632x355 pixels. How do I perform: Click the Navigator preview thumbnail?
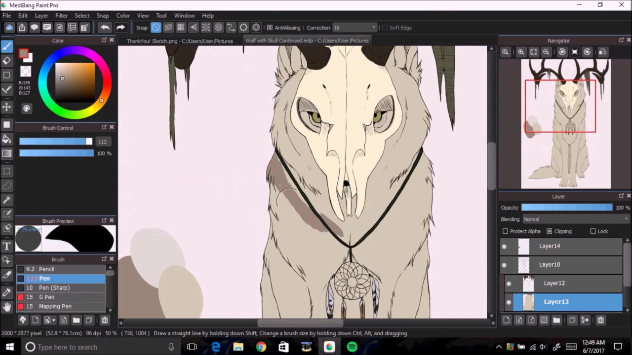point(566,124)
